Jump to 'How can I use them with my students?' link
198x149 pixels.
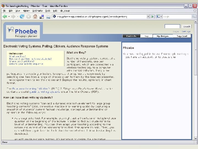[x=30, y=59]
